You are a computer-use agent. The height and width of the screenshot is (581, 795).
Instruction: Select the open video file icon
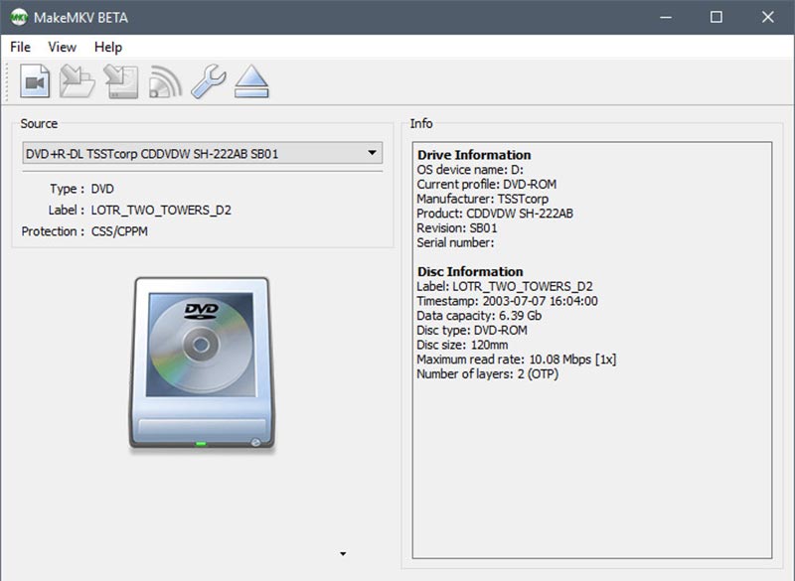tap(35, 82)
